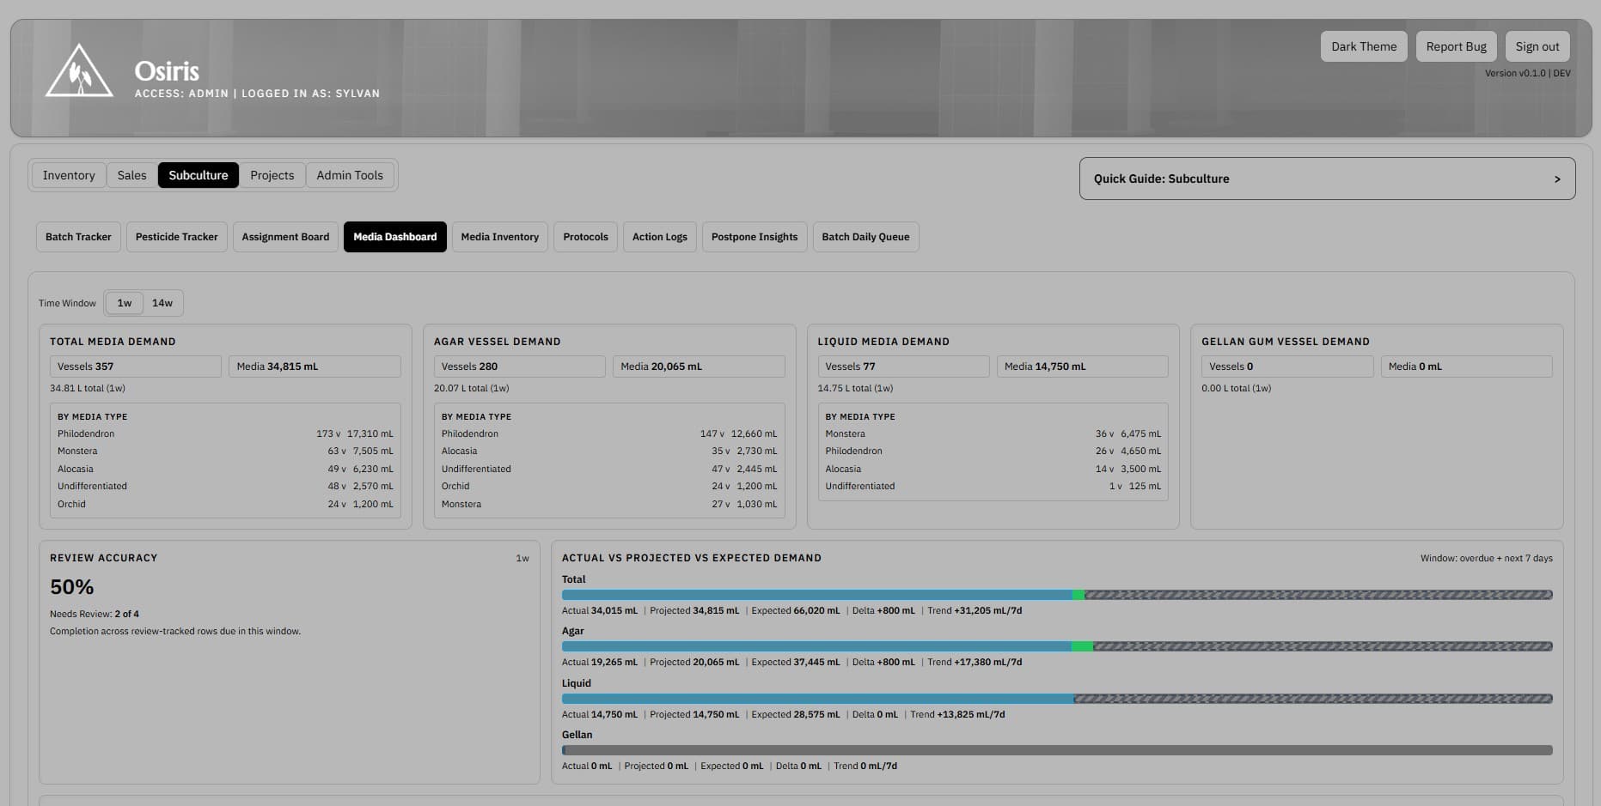The width and height of the screenshot is (1601, 806).
Task: Open the Batch Daily Queue tab
Action: tap(865, 236)
